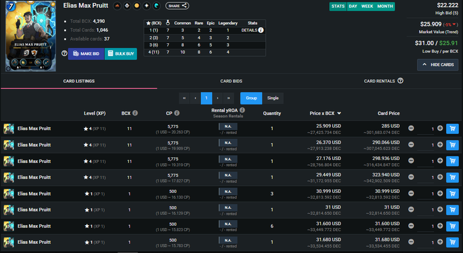Open the Card Rentals help icon
This screenshot has width=463, height=253.
pyautogui.click(x=400, y=81)
